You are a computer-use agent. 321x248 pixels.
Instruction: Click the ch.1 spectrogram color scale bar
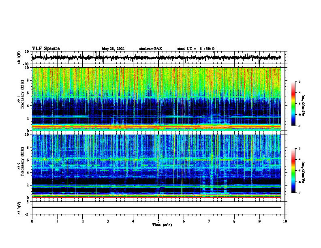pyautogui.click(x=293, y=104)
